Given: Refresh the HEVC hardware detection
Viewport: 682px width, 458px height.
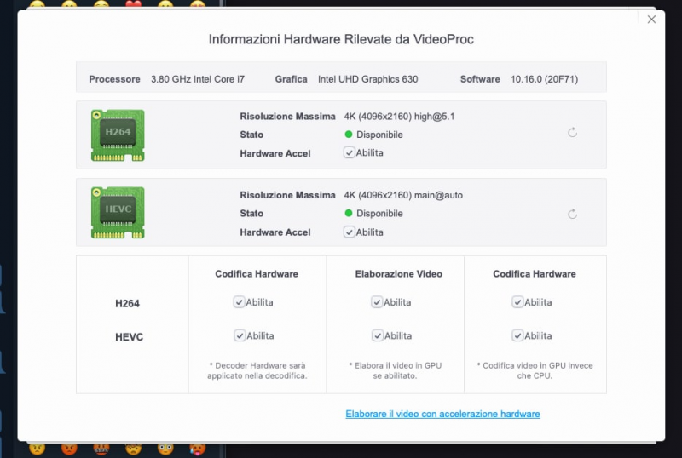Looking at the screenshot, I should point(572,214).
